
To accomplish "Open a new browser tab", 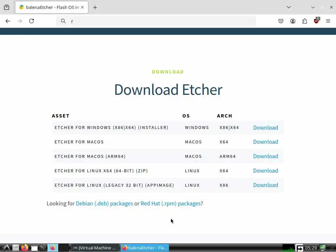I will click(x=95, y=8).
